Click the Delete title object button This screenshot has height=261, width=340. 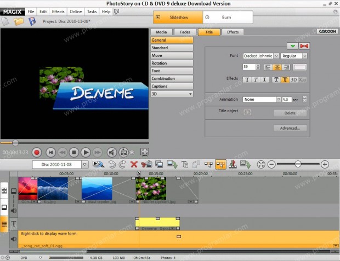(290, 113)
